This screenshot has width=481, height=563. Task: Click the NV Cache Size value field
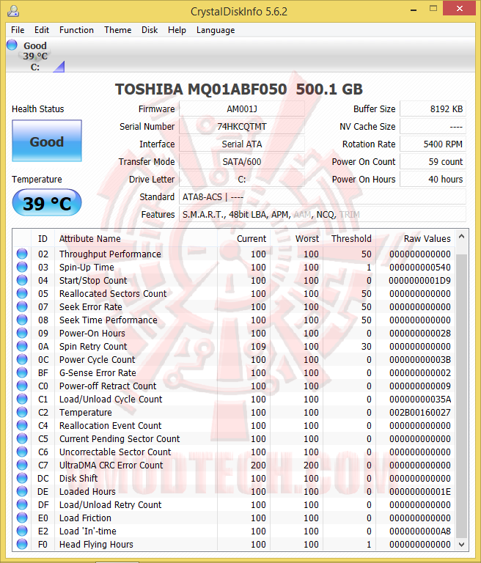click(x=433, y=126)
